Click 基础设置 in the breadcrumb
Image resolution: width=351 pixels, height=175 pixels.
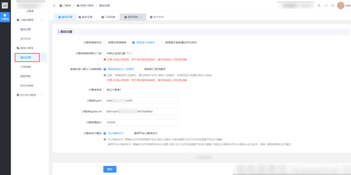(x=104, y=5)
